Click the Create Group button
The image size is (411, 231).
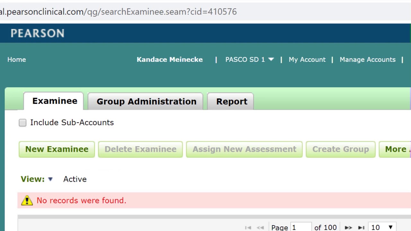[341, 149]
